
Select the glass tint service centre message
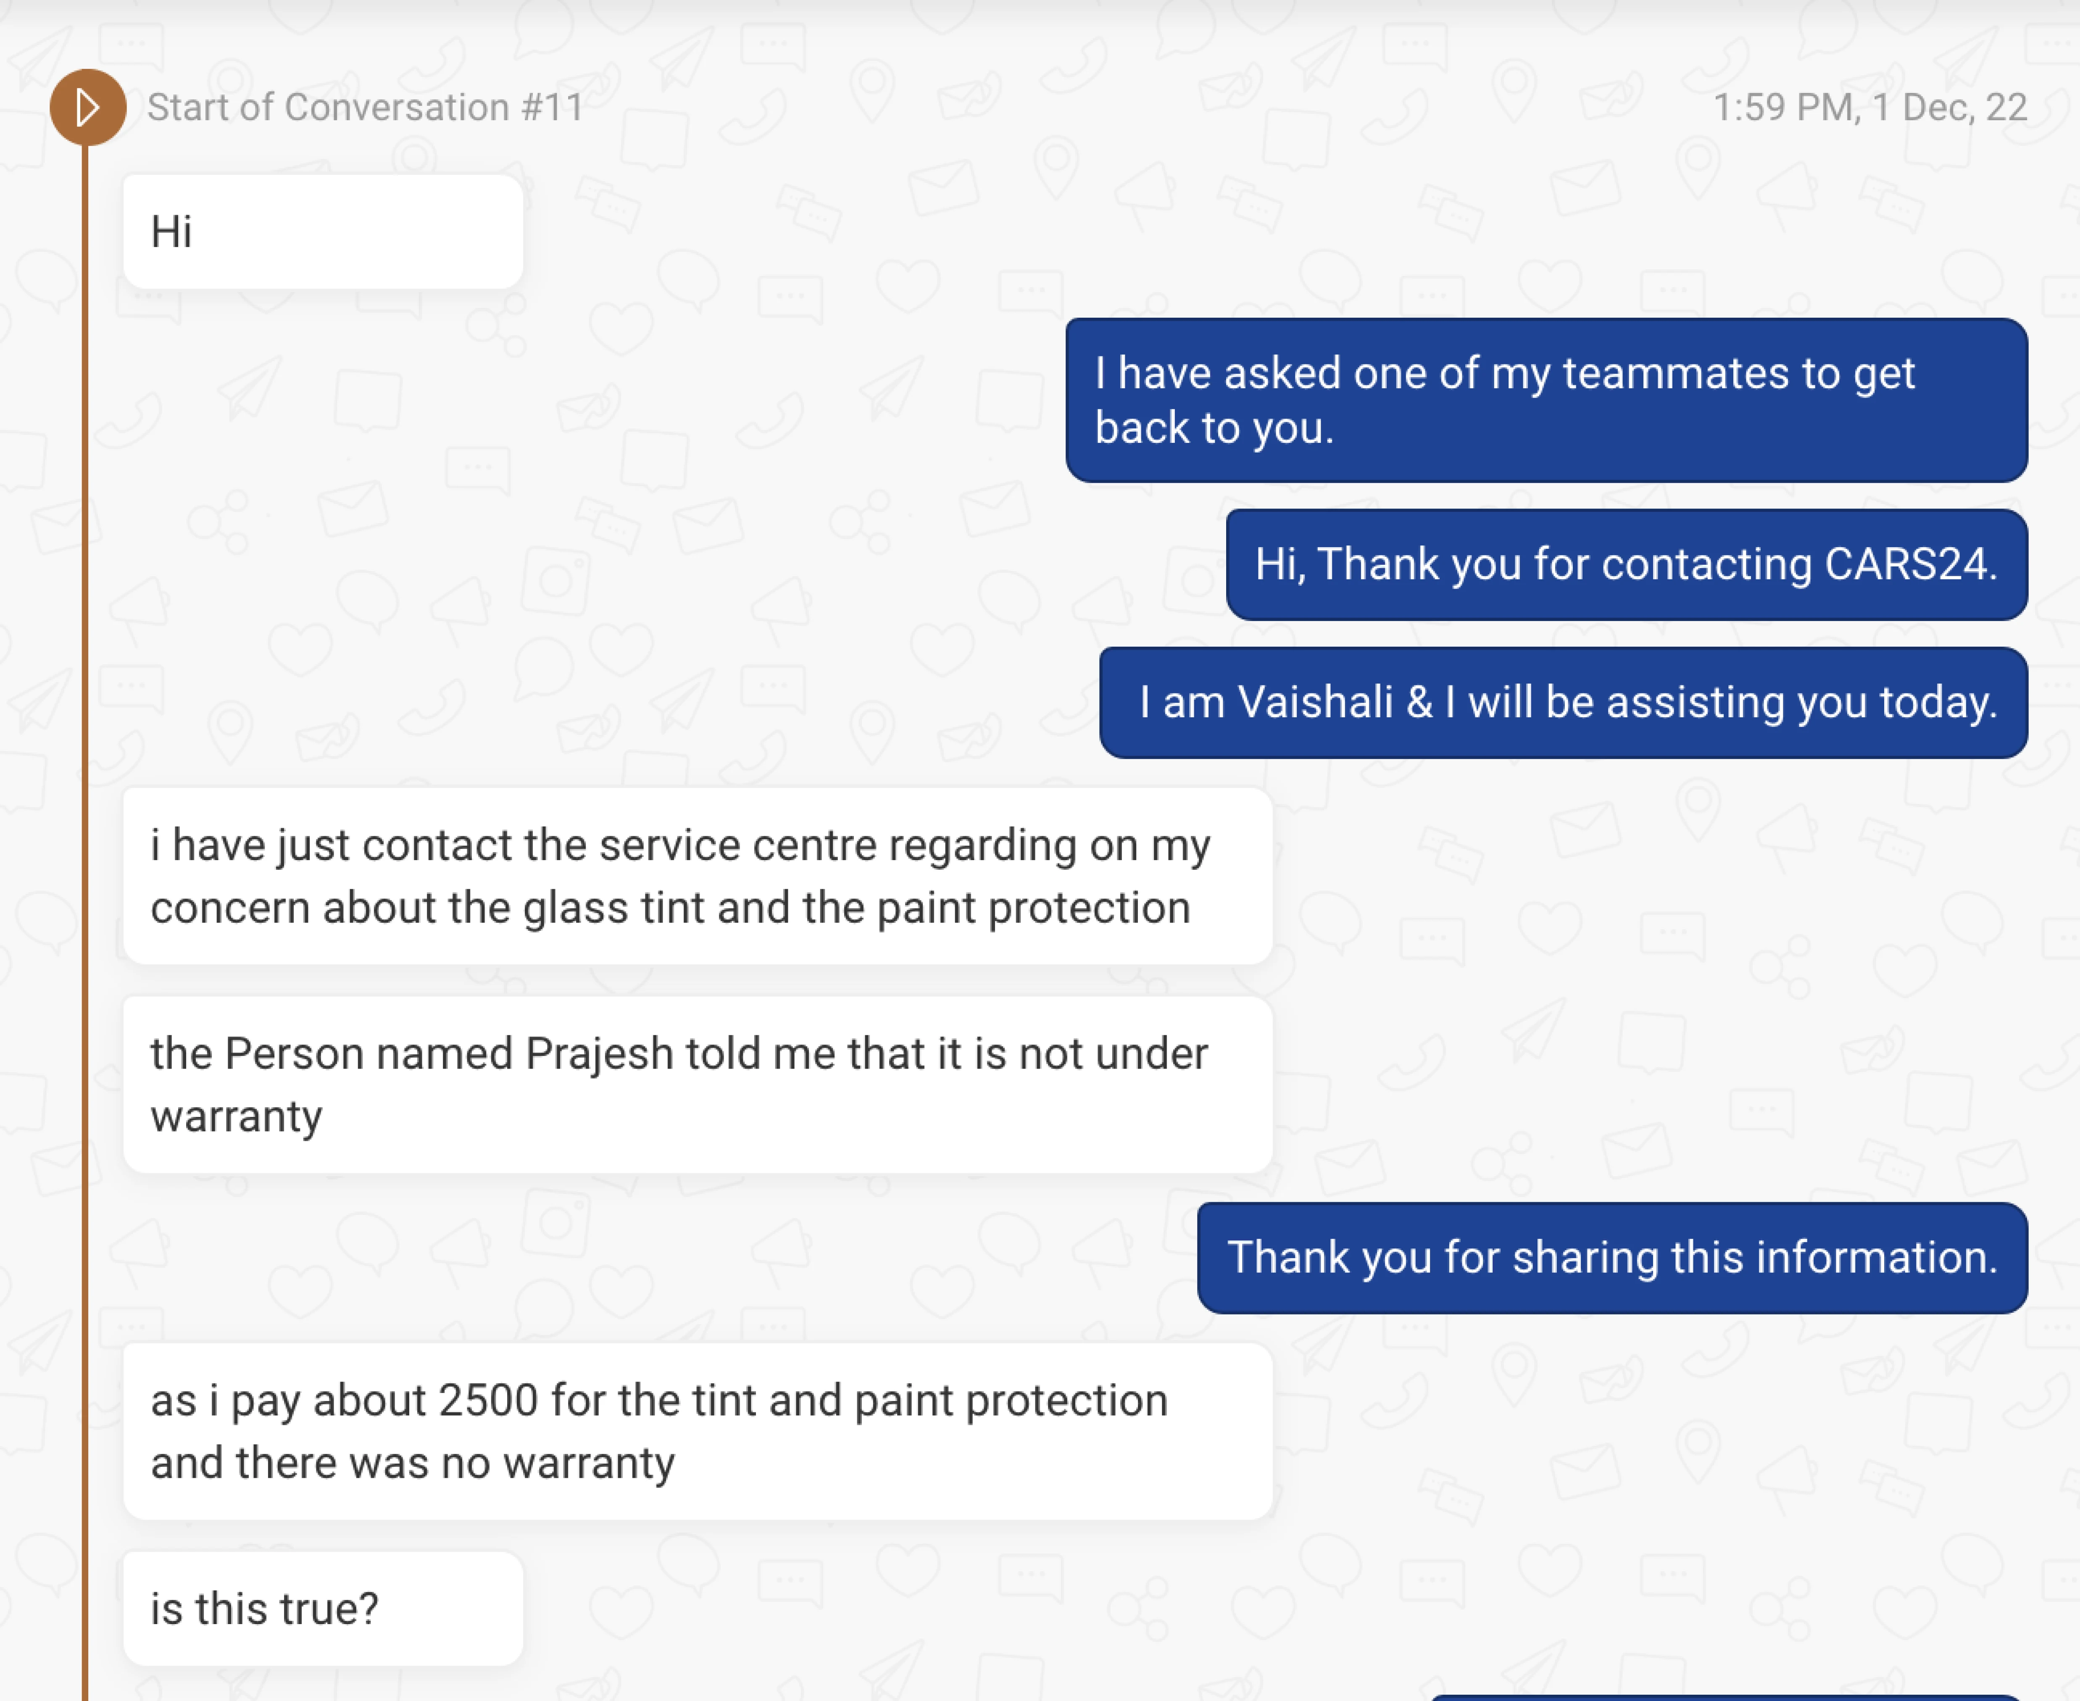(x=697, y=876)
